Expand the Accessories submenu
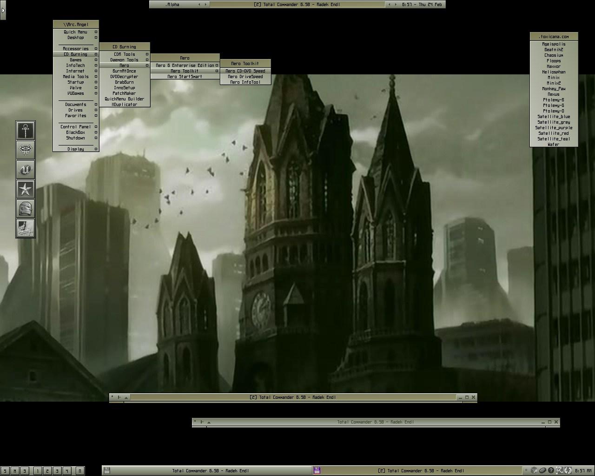This screenshot has width=595, height=476. pyautogui.click(x=76, y=49)
